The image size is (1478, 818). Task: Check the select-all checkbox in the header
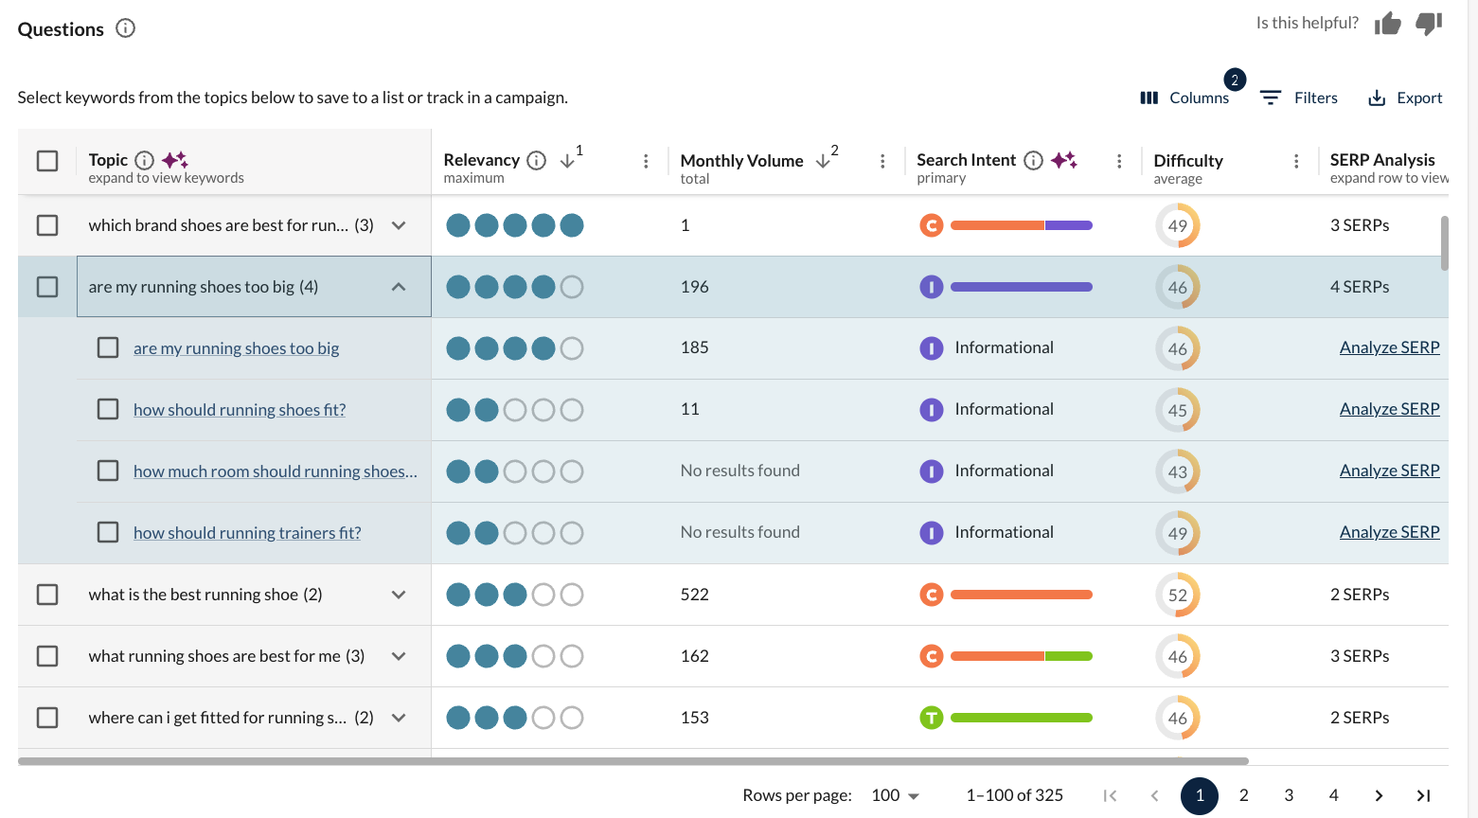[x=46, y=160]
